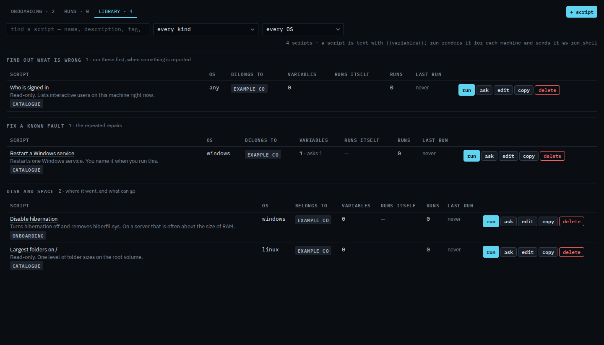Delete the Who is signed in script

coord(547,90)
